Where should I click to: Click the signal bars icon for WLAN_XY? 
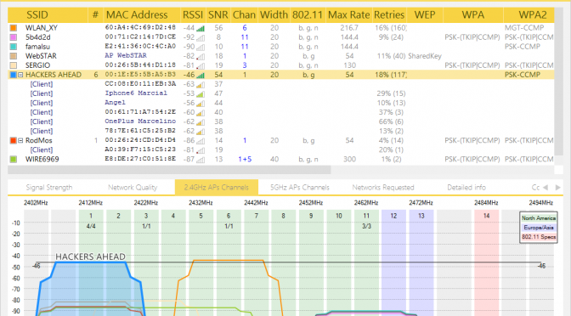[201, 28]
